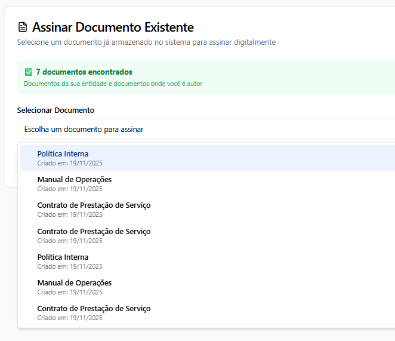Choose the non-highlighted 'Política Interna' option
This screenshot has width=395, height=341.
point(63,257)
